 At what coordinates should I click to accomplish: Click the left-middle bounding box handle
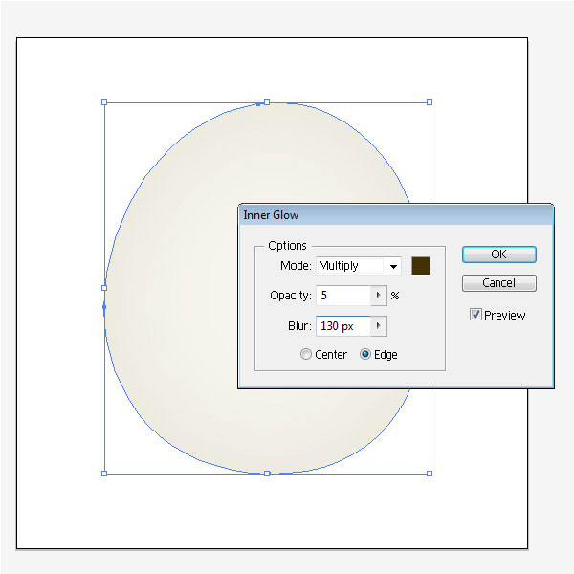click(x=104, y=288)
